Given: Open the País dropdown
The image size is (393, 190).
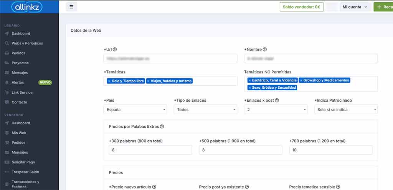Looking at the screenshot, I should coord(135,110).
